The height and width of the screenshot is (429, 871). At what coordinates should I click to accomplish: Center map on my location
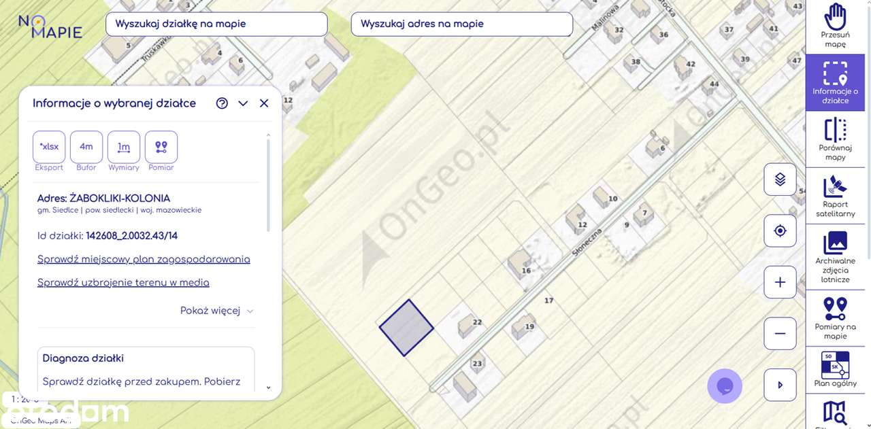pyautogui.click(x=780, y=230)
